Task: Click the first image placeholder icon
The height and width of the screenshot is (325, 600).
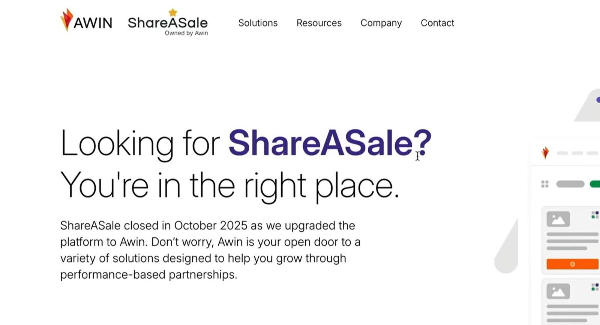Action: [x=558, y=219]
